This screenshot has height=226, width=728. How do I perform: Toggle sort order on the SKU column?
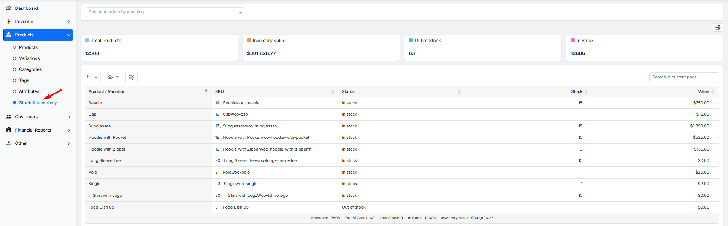point(333,91)
